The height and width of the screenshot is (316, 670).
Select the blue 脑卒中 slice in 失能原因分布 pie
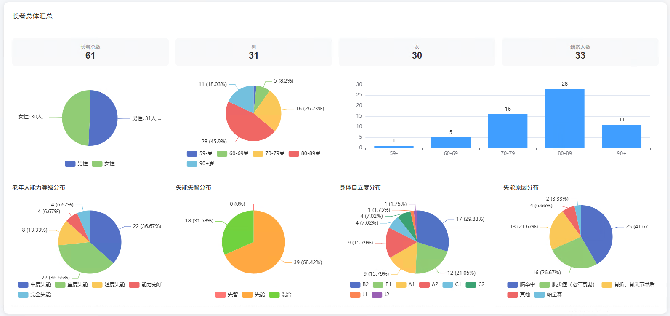[x=598, y=234]
